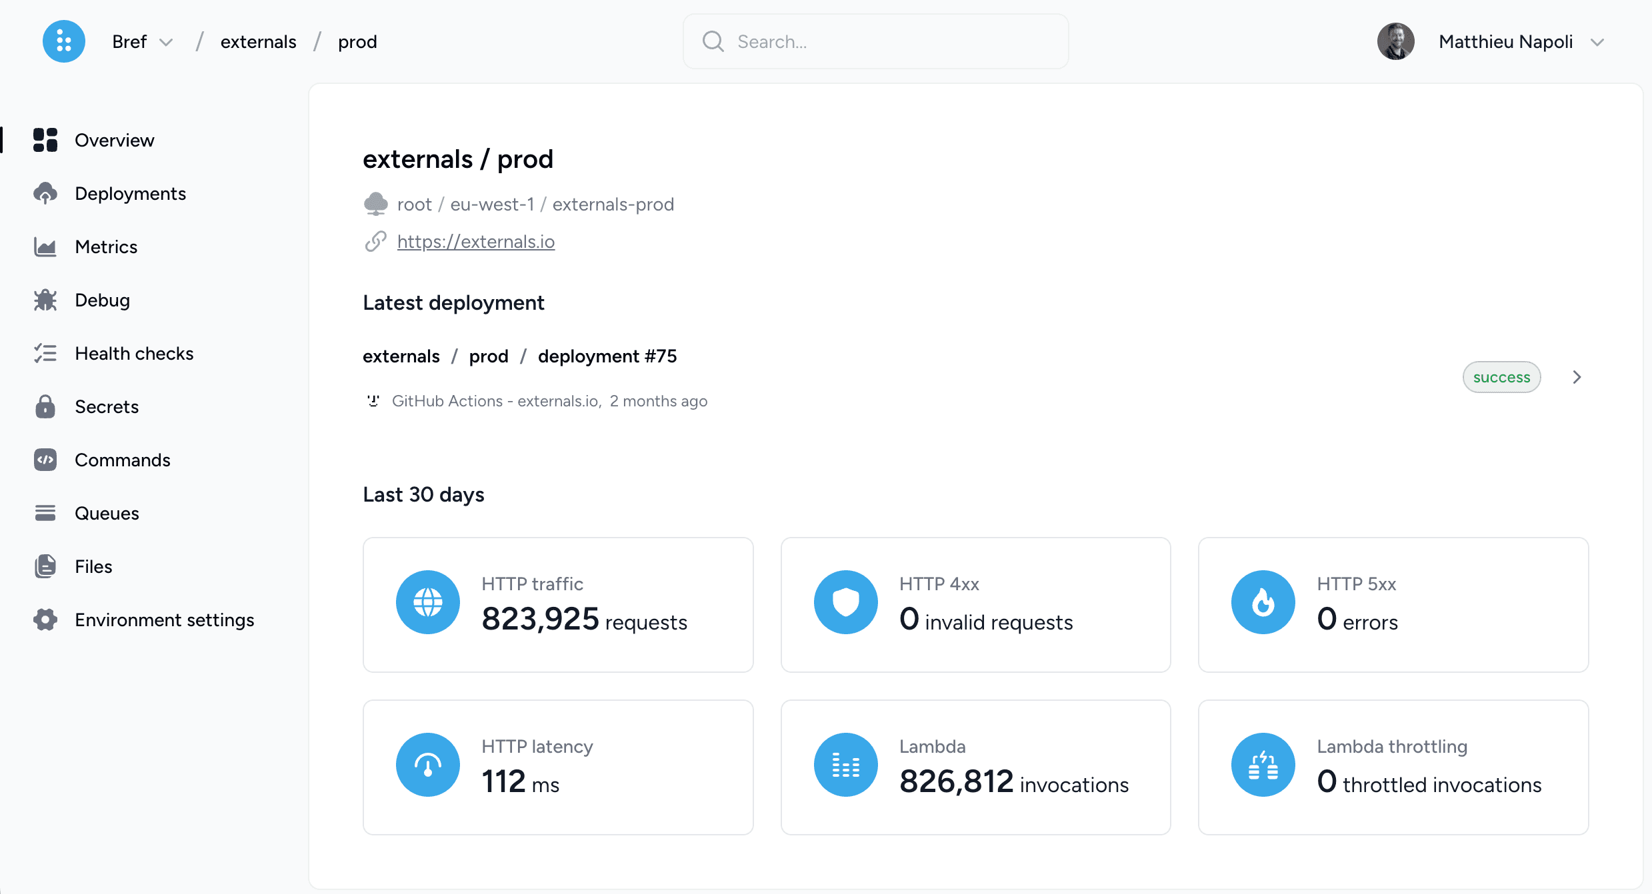The height and width of the screenshot is (894, 1652).
Task: Expand the Bref team dropdown chevron
Action: coord(166,43)
